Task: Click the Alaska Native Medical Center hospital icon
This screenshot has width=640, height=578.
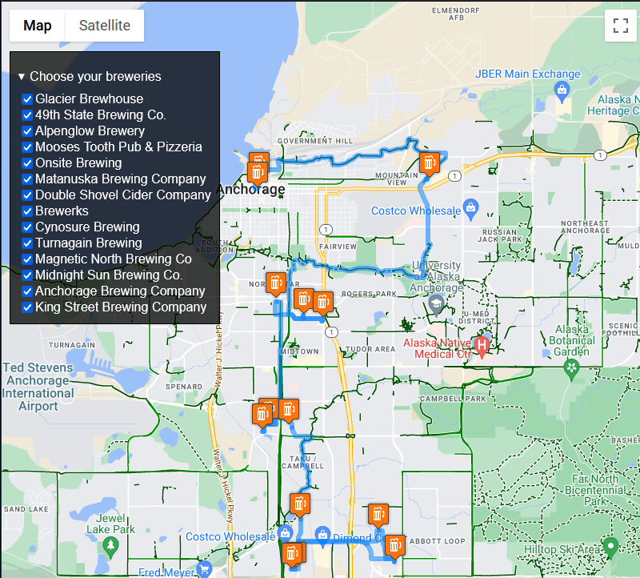Action: (481, 344)
